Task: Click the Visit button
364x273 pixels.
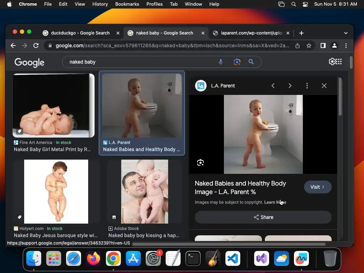Action: click(317, 187)
